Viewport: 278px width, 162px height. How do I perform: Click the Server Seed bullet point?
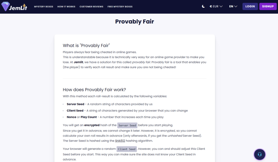[x=109, y=104]
